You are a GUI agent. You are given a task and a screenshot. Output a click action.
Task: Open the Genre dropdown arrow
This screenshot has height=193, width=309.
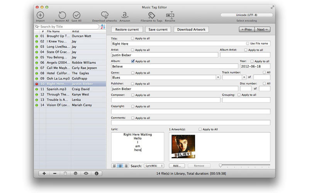pyautogui.click(x=218, y=77)
